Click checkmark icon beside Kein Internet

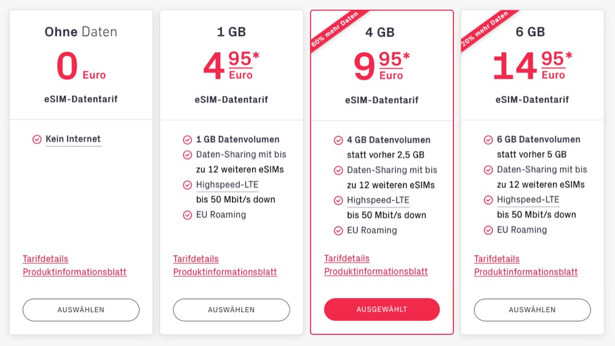37,140
